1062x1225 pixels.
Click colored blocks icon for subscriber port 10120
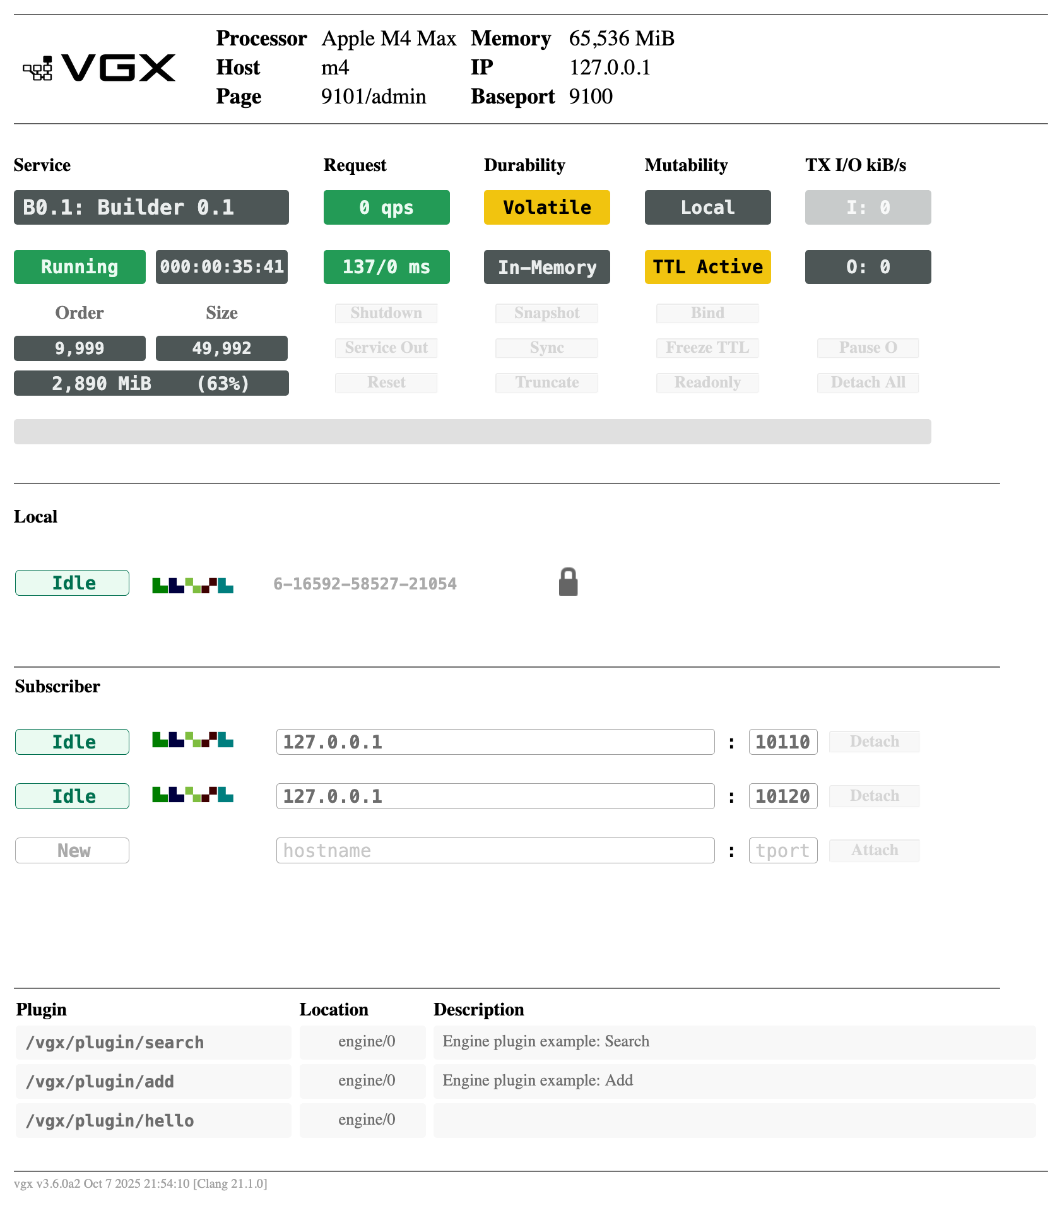coord(192,795)
